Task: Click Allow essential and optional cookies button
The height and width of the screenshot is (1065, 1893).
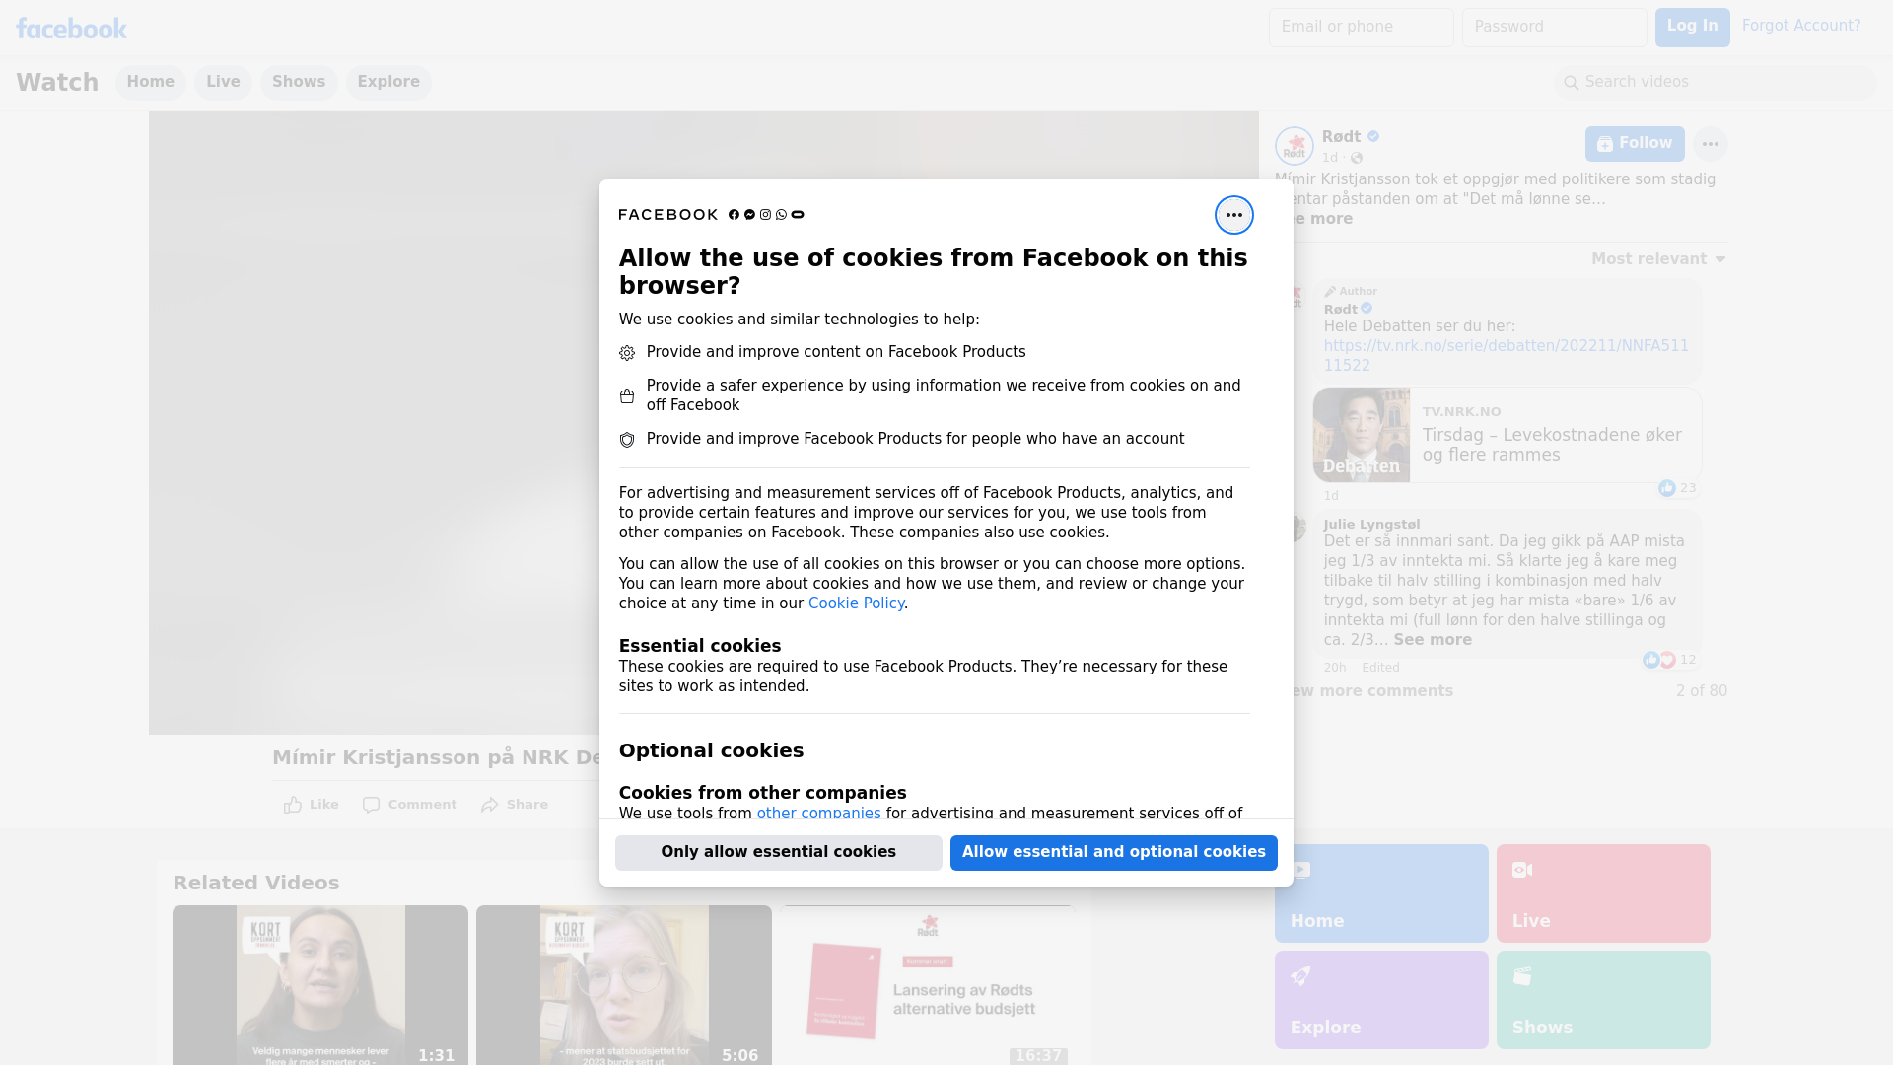Action: point(1114,853)
